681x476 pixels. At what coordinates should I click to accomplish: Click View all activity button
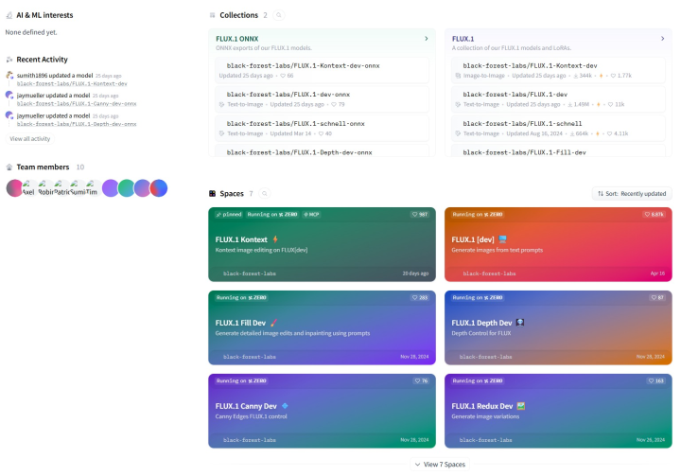(x=30, y=139)
